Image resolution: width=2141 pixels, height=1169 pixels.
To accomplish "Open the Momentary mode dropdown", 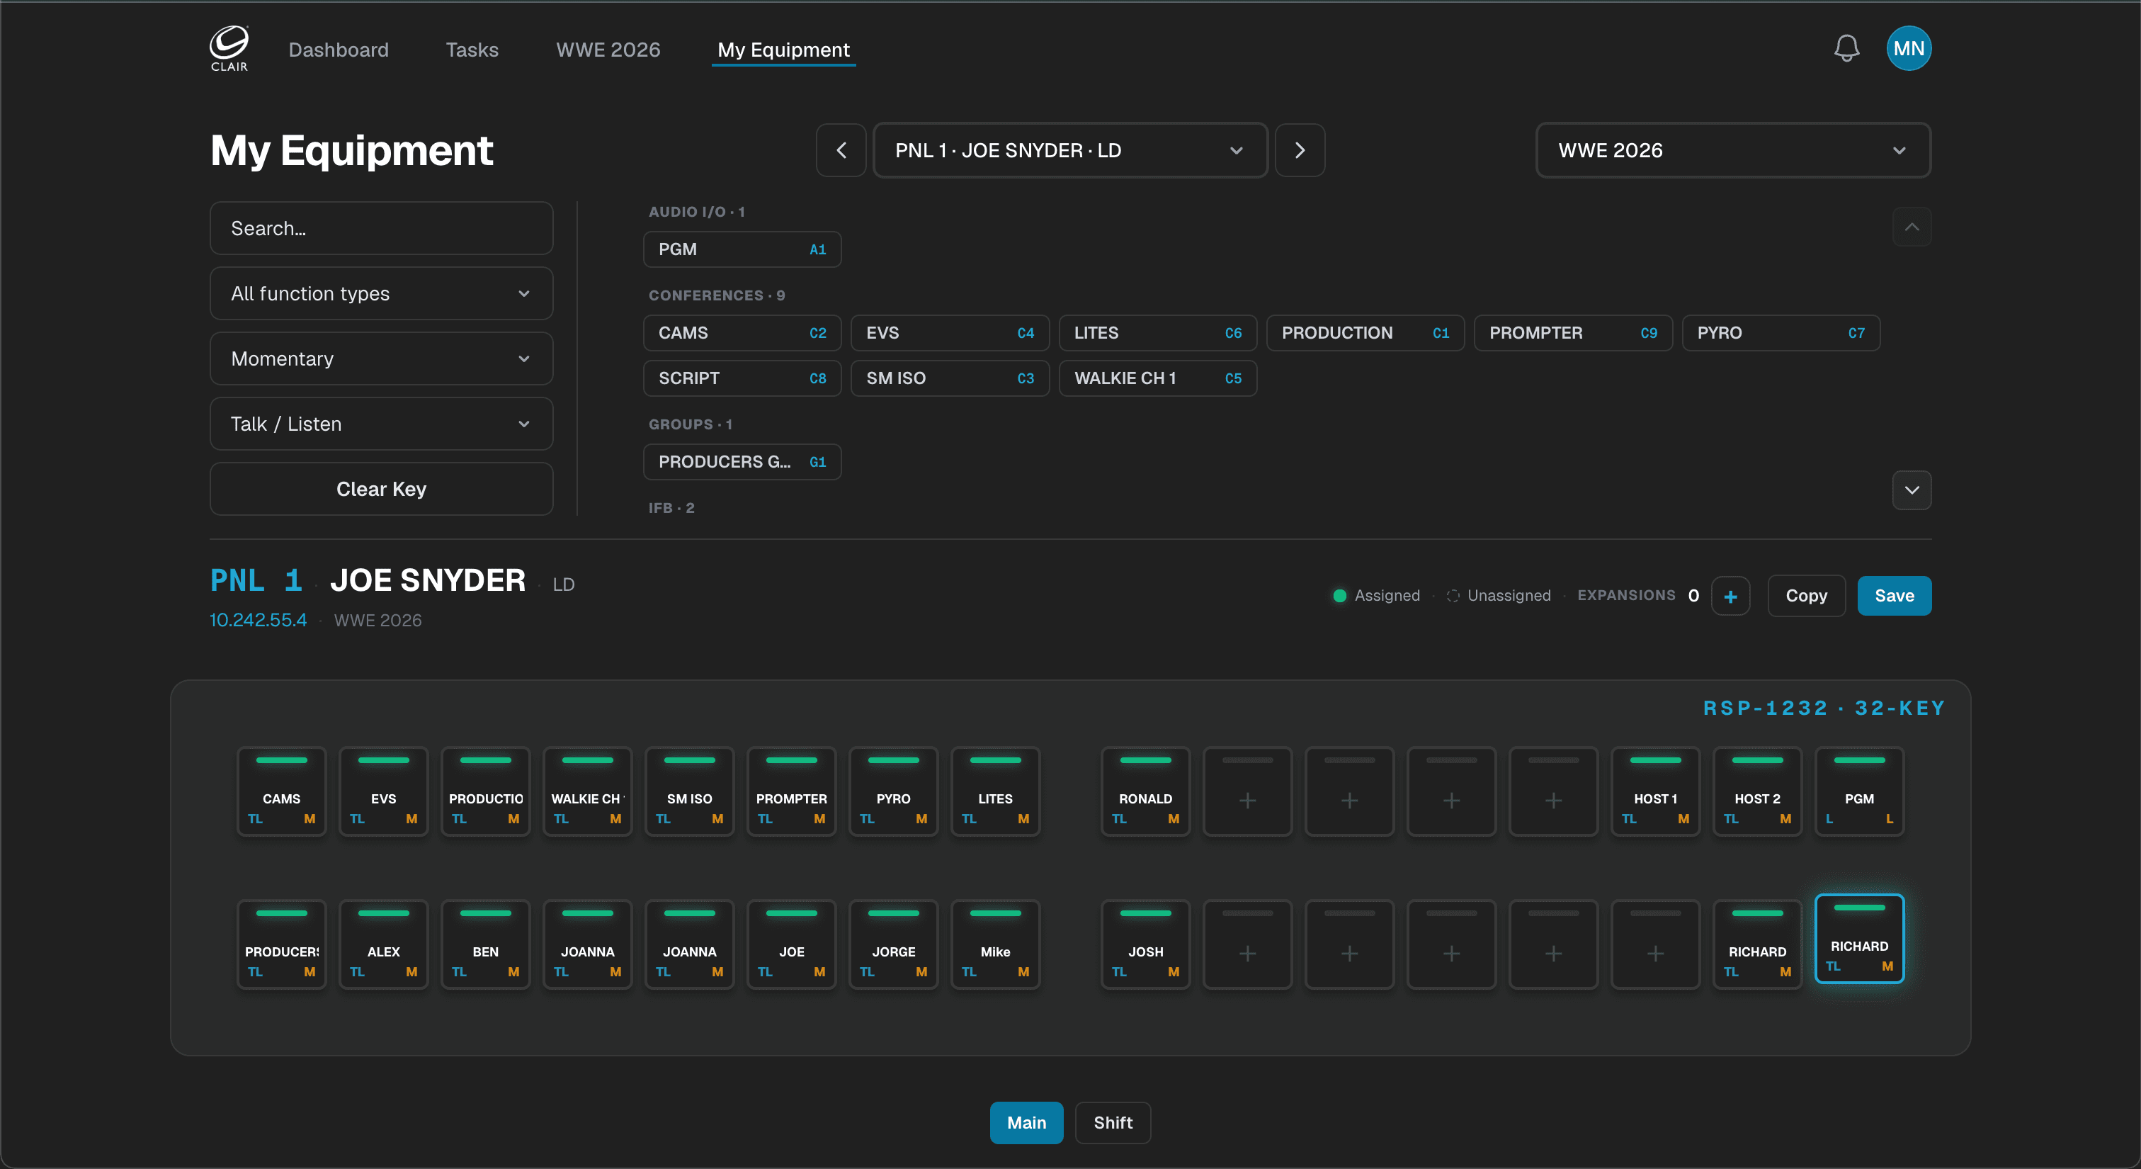I will [x=382, y=358].
